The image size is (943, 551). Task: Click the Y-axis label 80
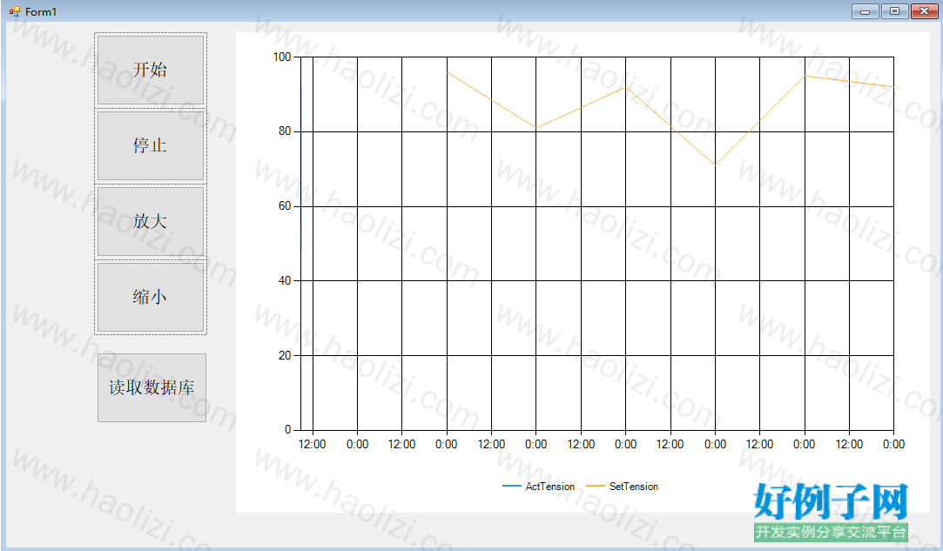tap(285, 131)
